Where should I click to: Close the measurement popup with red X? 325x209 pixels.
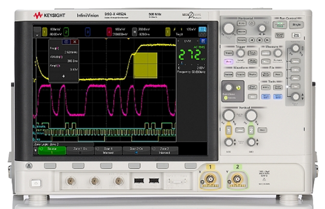click(74, 42)
